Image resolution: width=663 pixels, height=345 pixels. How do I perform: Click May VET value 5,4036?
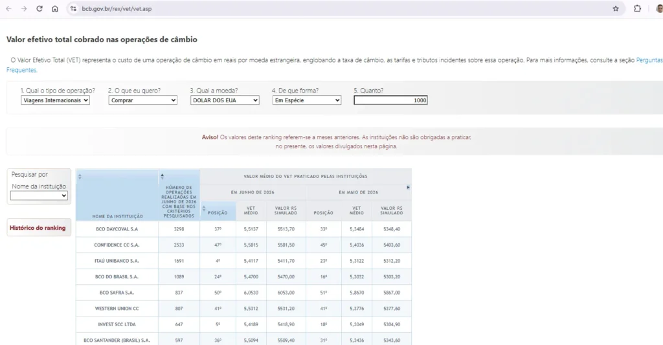[357, 245]
